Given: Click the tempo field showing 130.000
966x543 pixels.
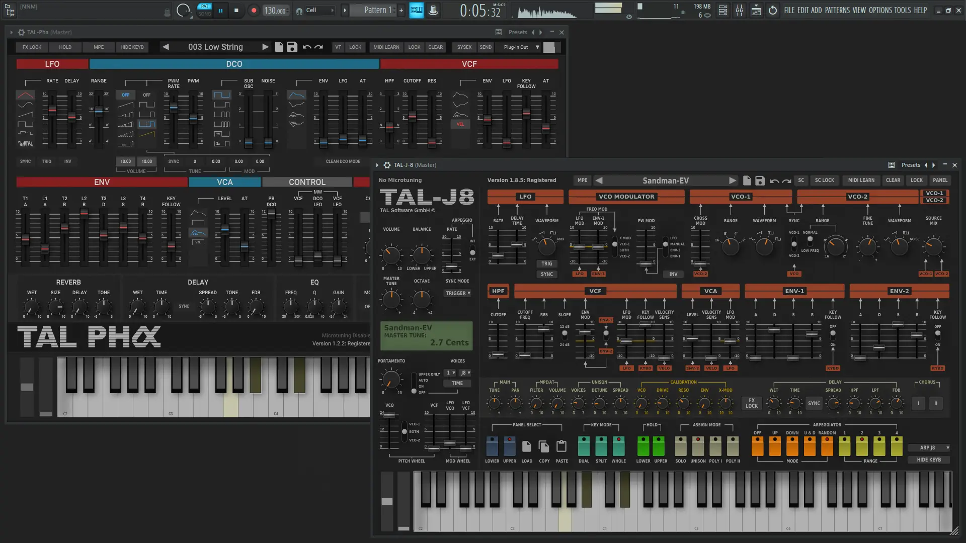Looking at the screenshot, I should coord(275,11).
